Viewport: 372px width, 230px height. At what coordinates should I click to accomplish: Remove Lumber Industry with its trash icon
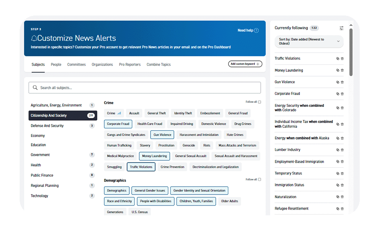tap(342, 150)
